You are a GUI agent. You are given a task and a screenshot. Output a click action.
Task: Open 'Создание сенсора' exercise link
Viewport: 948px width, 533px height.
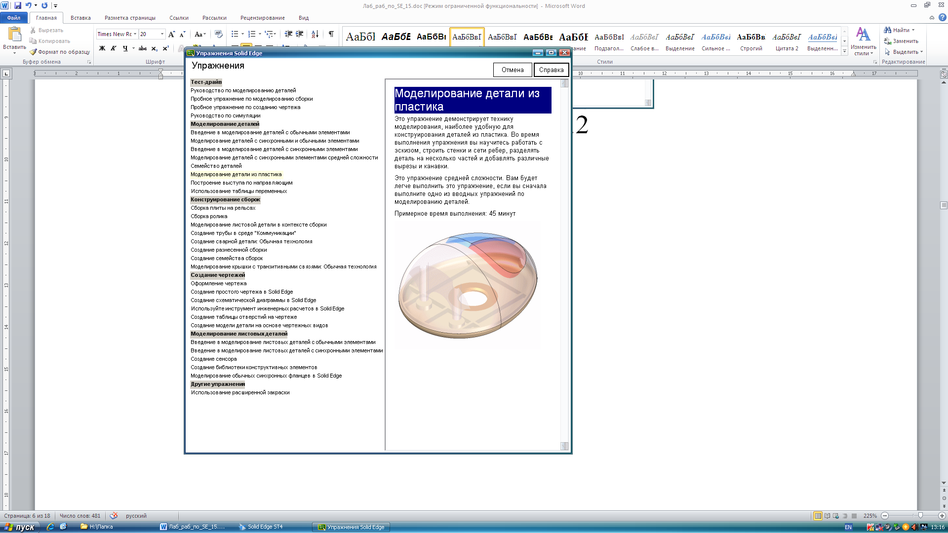click(213, 359)
